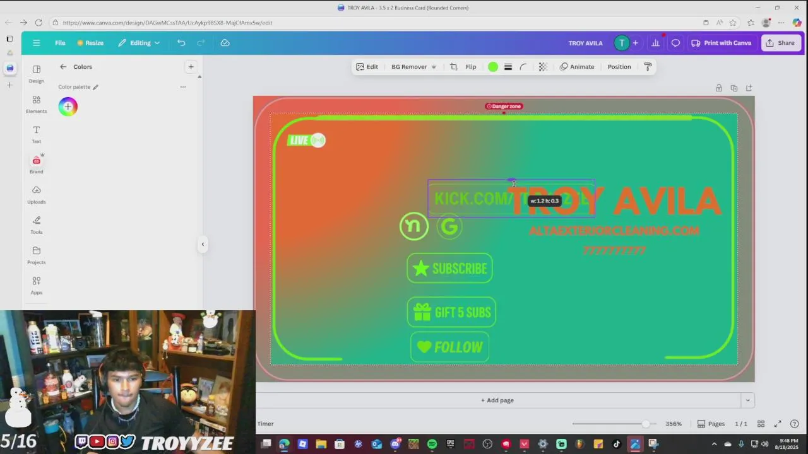
Task: Open the Position panel
Action: point(619,67)
